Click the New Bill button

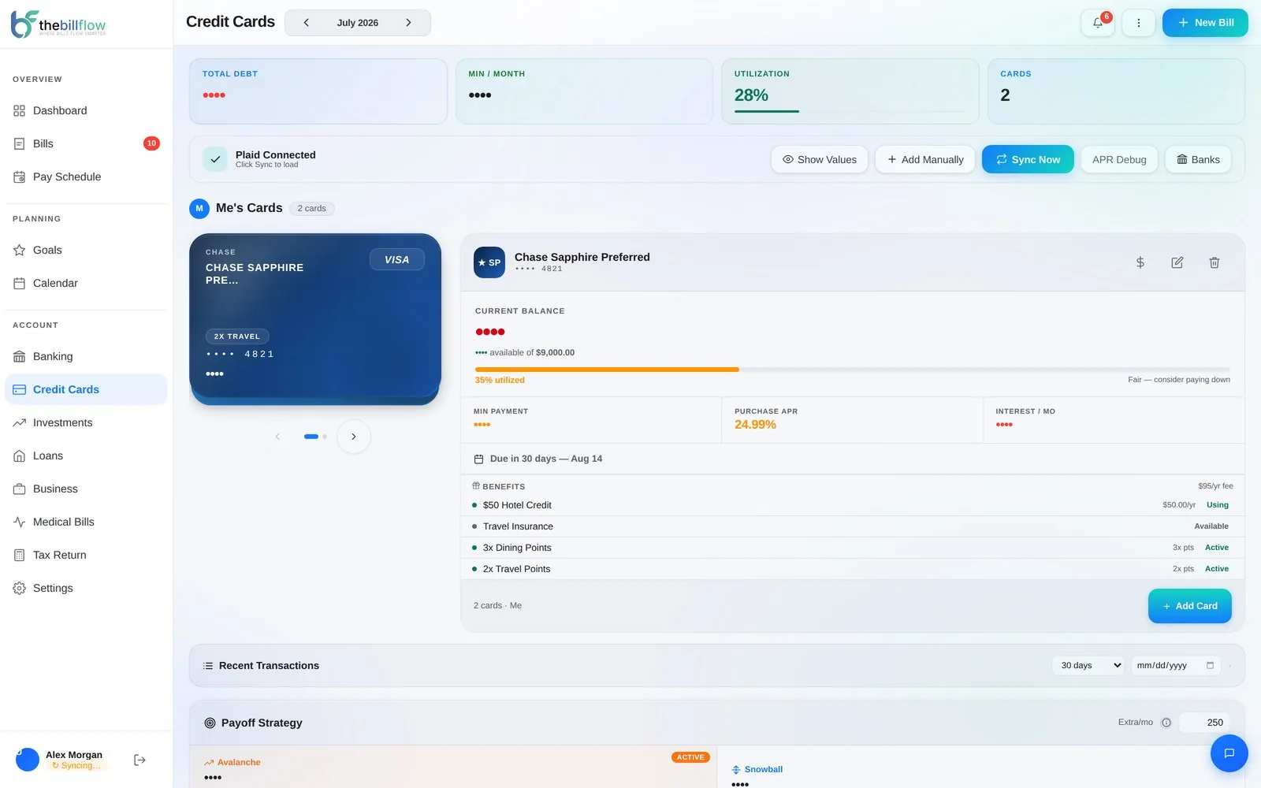[1205, 23]
